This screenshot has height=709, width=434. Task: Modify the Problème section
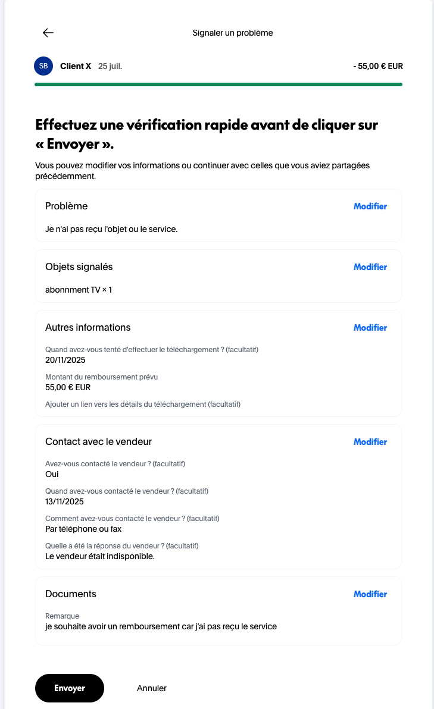coord(370,206)
